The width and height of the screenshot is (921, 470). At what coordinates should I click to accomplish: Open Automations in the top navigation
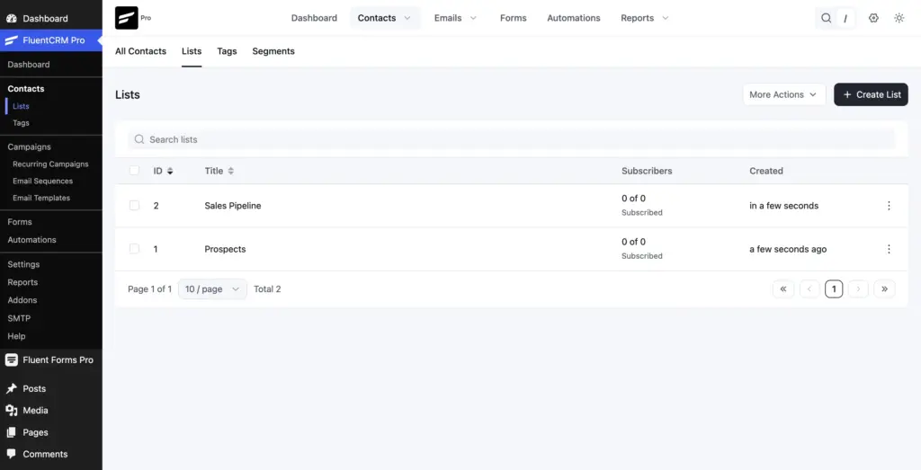pyautogui.click(x=573, y=18)
